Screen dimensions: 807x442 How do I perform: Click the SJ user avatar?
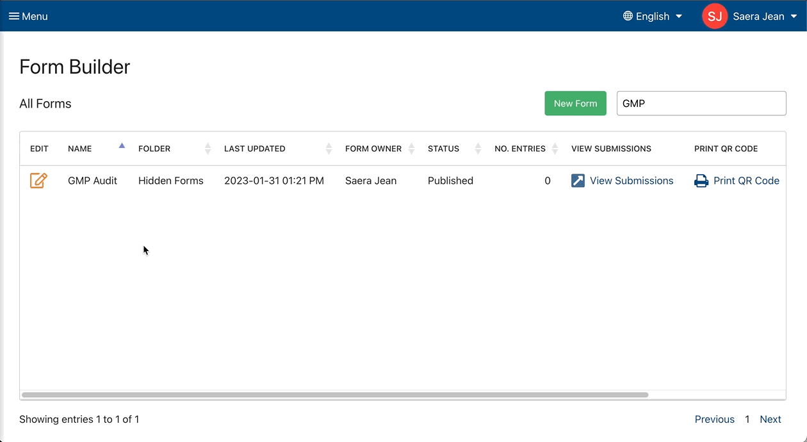(715, 16)
